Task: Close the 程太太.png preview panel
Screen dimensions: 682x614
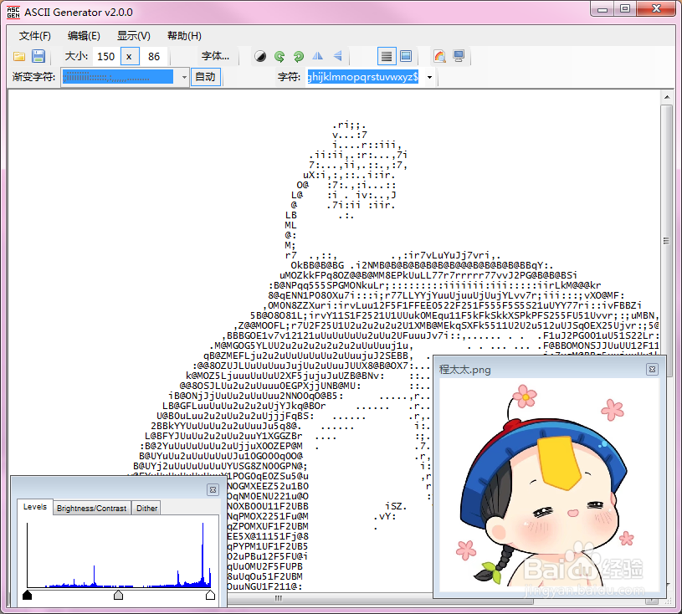Action: click(x=652, y=369)
